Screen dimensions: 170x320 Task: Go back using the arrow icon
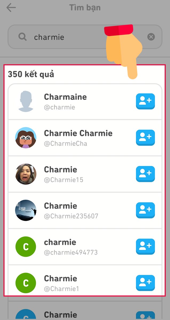click(x=11, y=8)
